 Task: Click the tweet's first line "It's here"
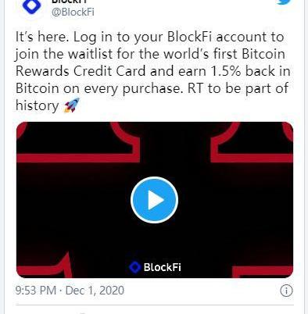(x=42, y=37)
